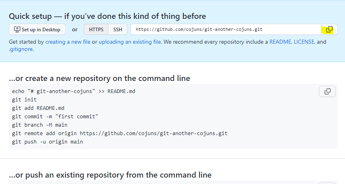The height and width of the screenshot is (184, 345).
Task: Click the git commit -m "first commit" line
Action: pos(55,116)
